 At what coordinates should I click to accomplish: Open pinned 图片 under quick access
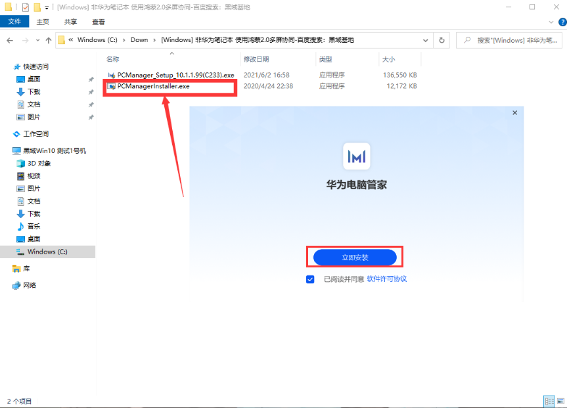34,117
